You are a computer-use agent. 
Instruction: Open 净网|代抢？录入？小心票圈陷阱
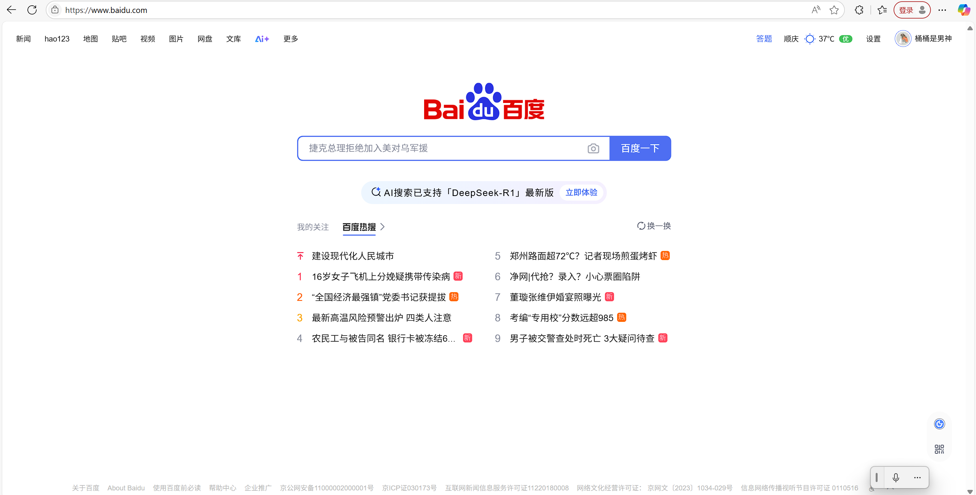(x=575, y=276)
